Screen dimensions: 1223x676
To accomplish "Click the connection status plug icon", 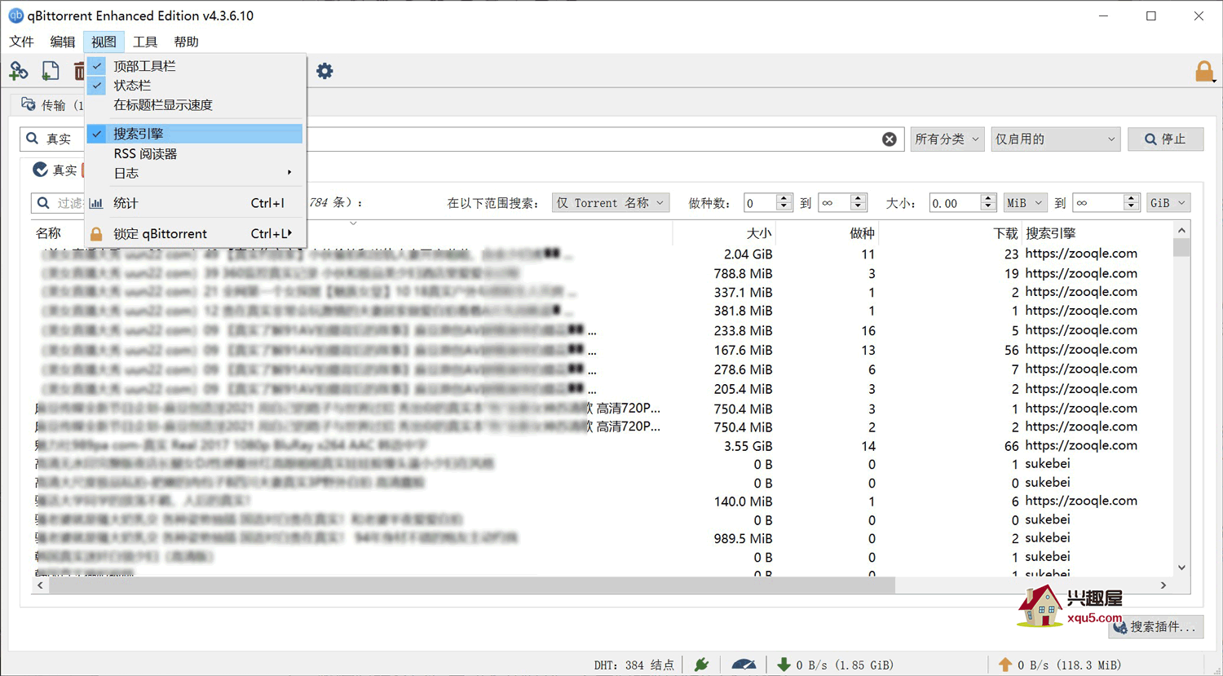I will pyautogui.click(x=701, y=665).
